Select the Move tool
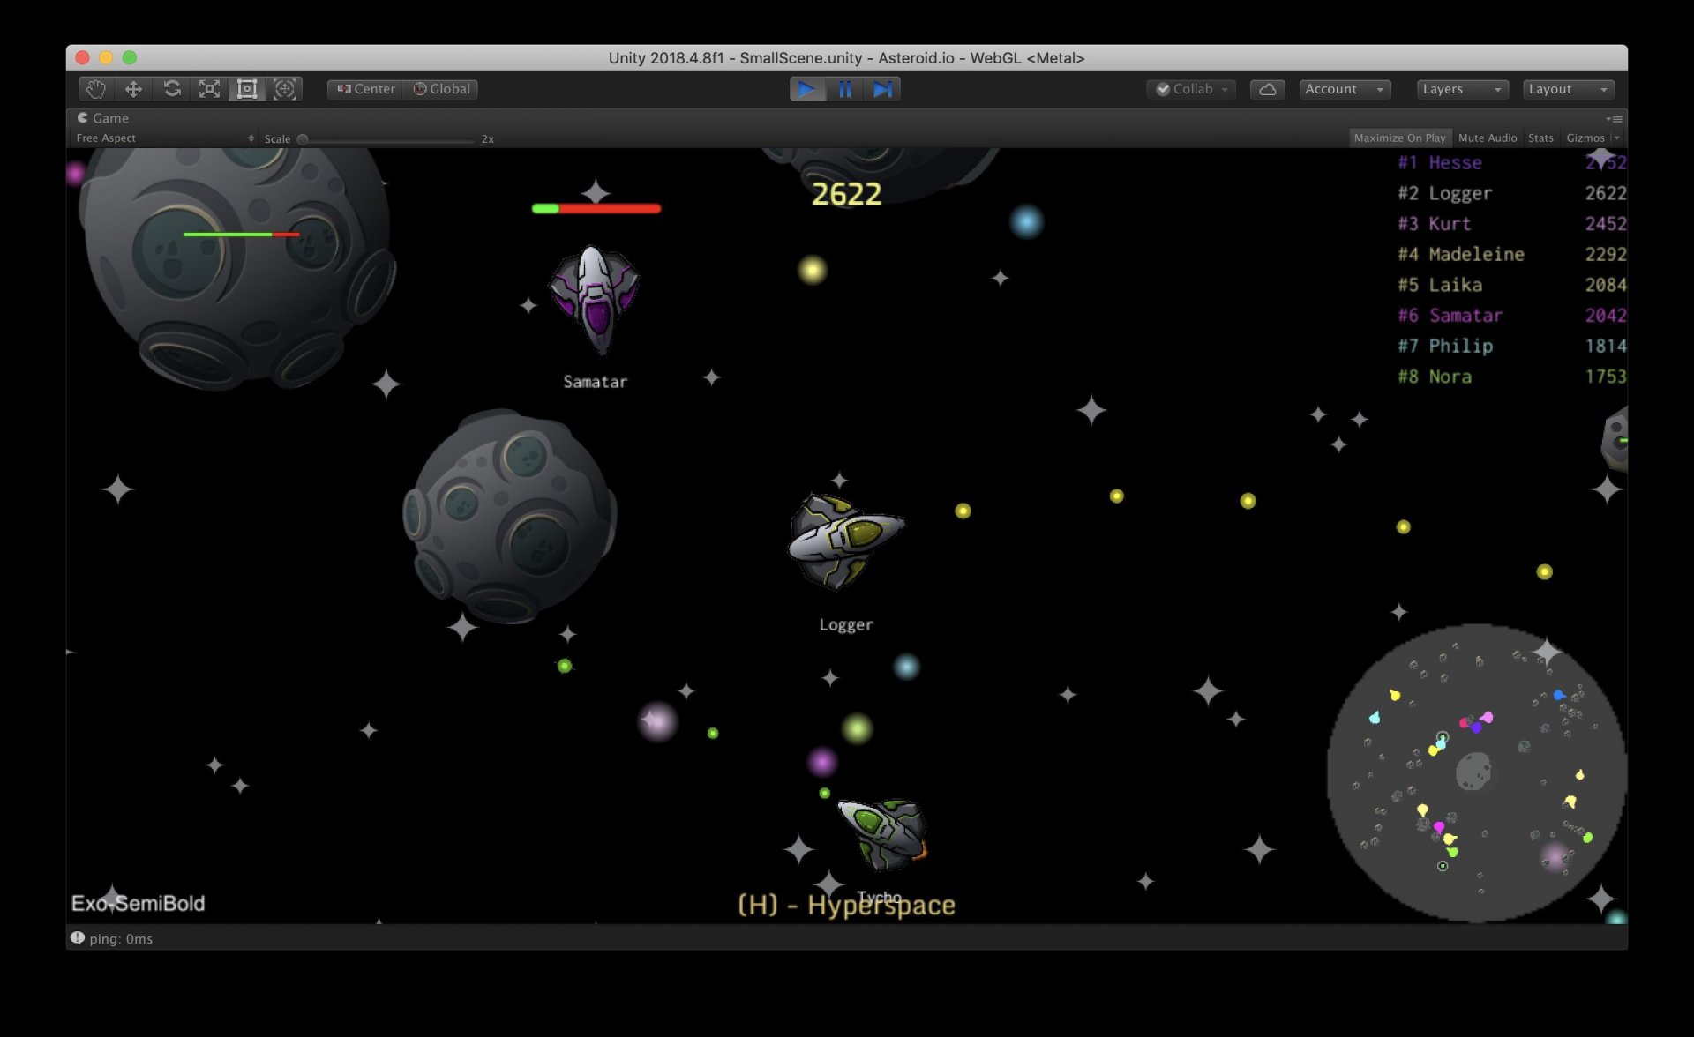This screenshot has width=1694, height=1037. tap(133, 89)
